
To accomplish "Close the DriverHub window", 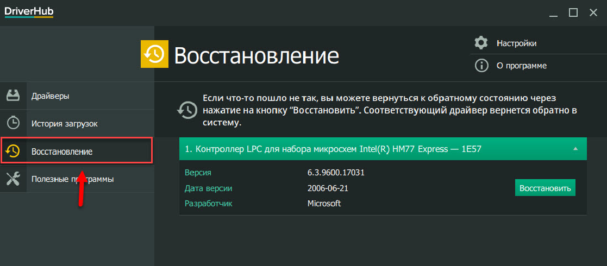I will pyautogui.click(x=593, y=13).
